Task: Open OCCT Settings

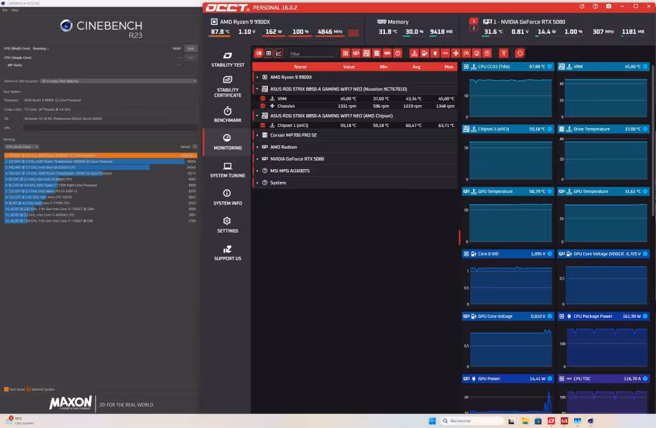Action: point(227,225)
